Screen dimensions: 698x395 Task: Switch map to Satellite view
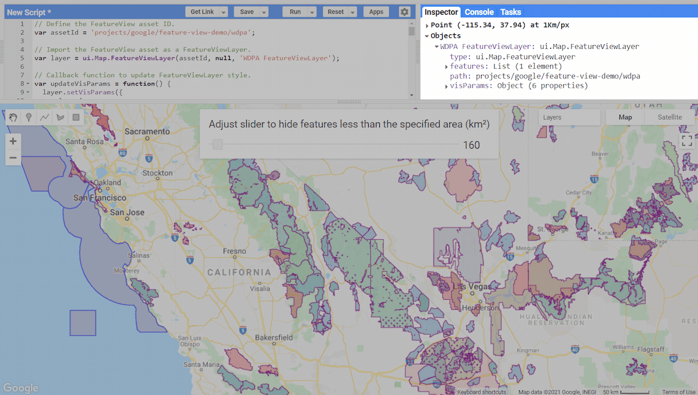point(669,117)
